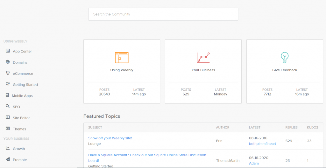Click the Domains globe icon
The height and width of the screenshot is (168, 326).
(x=8, y=62)
